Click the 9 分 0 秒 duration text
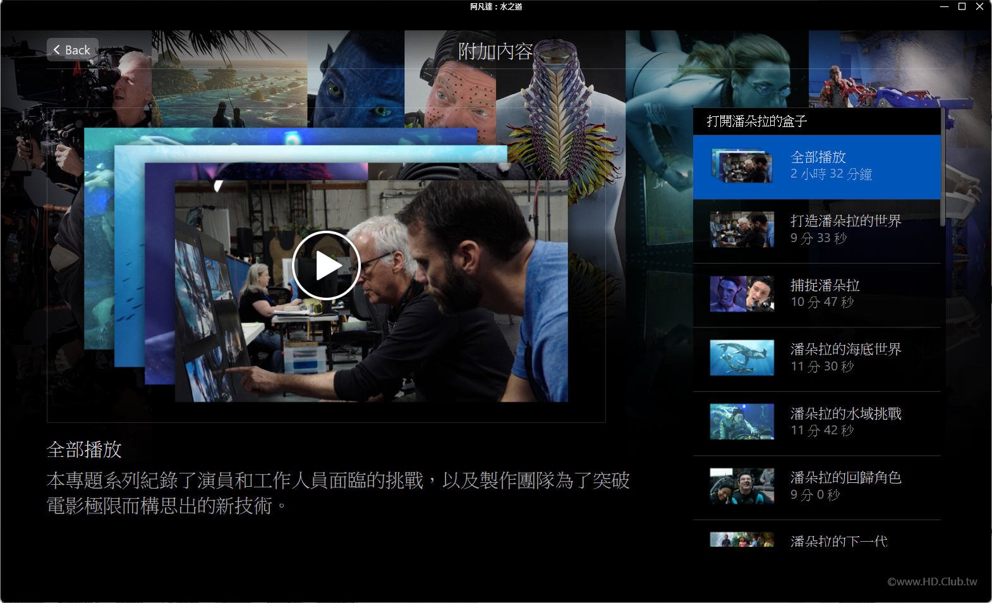The image size is (992, 603). (815, 495)
